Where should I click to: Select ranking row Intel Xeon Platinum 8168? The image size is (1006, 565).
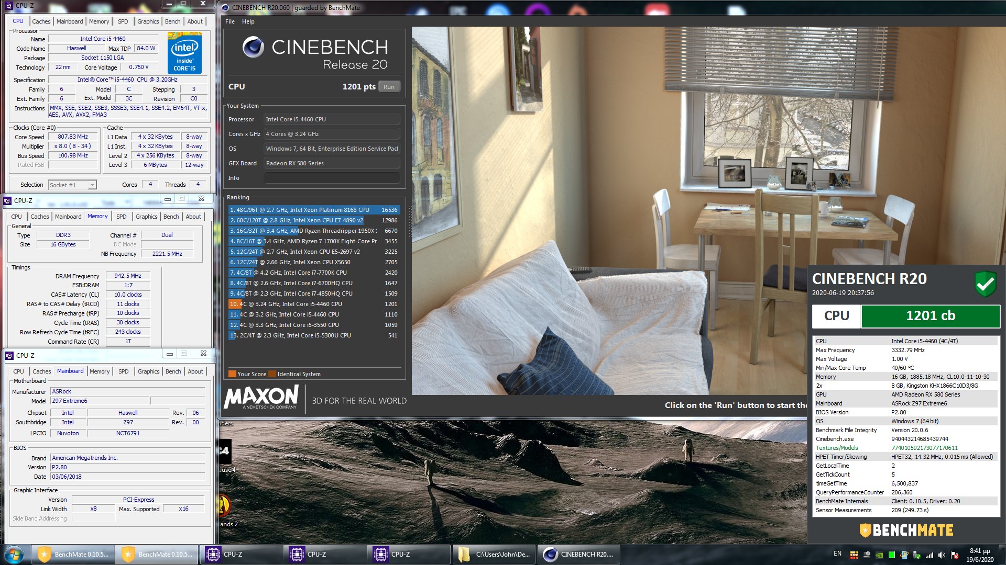pos(314,210)
